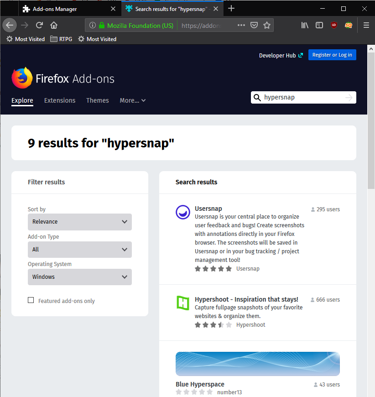The height and width of the screenshot is (397, 375).
Task: Go back to the previous page
Action: point(10,25)
